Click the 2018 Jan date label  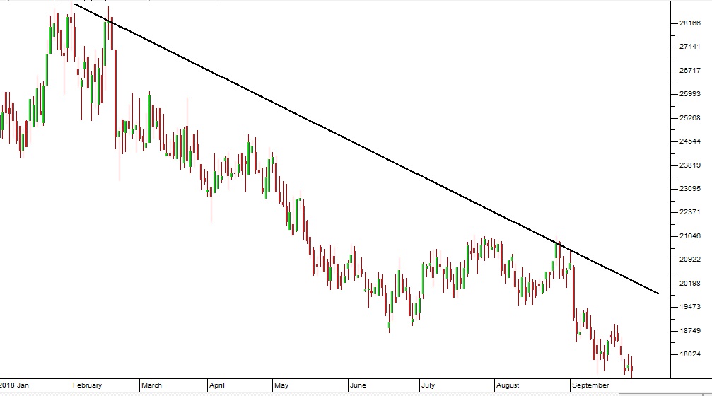[14, 385]
